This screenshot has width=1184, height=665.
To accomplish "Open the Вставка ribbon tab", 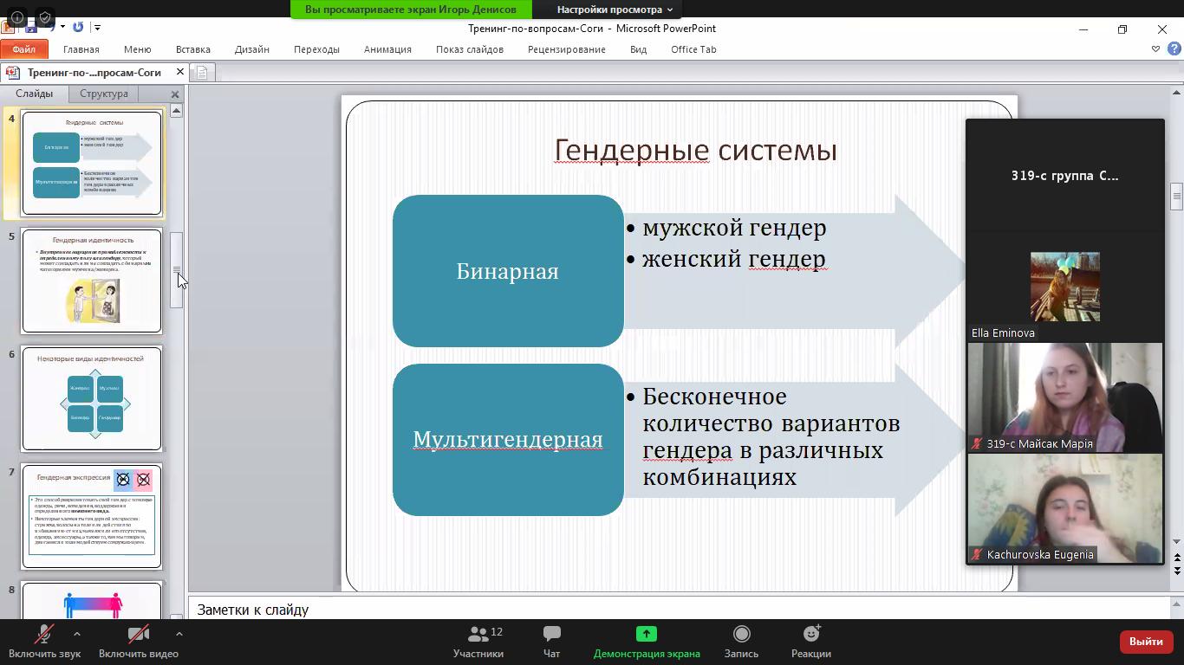I will (192, 49).
